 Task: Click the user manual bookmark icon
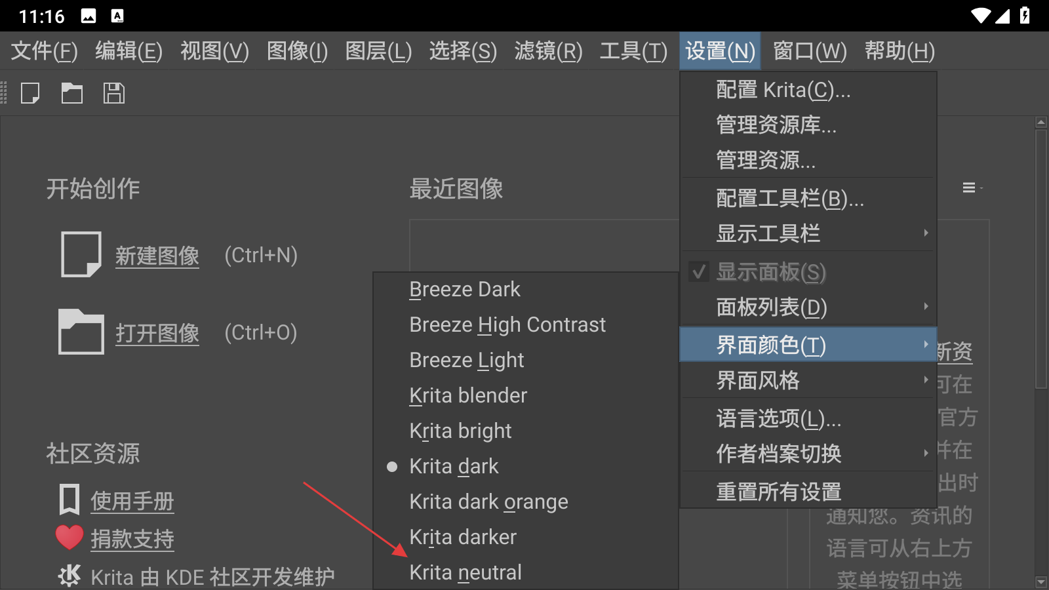69,500
